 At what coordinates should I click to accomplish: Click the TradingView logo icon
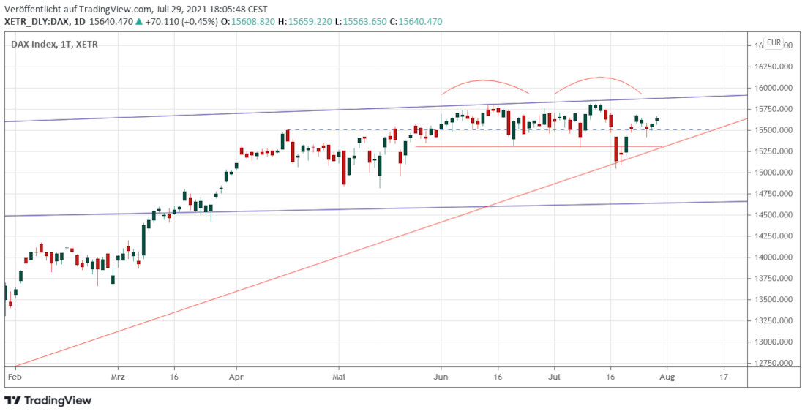click(12, 400)
